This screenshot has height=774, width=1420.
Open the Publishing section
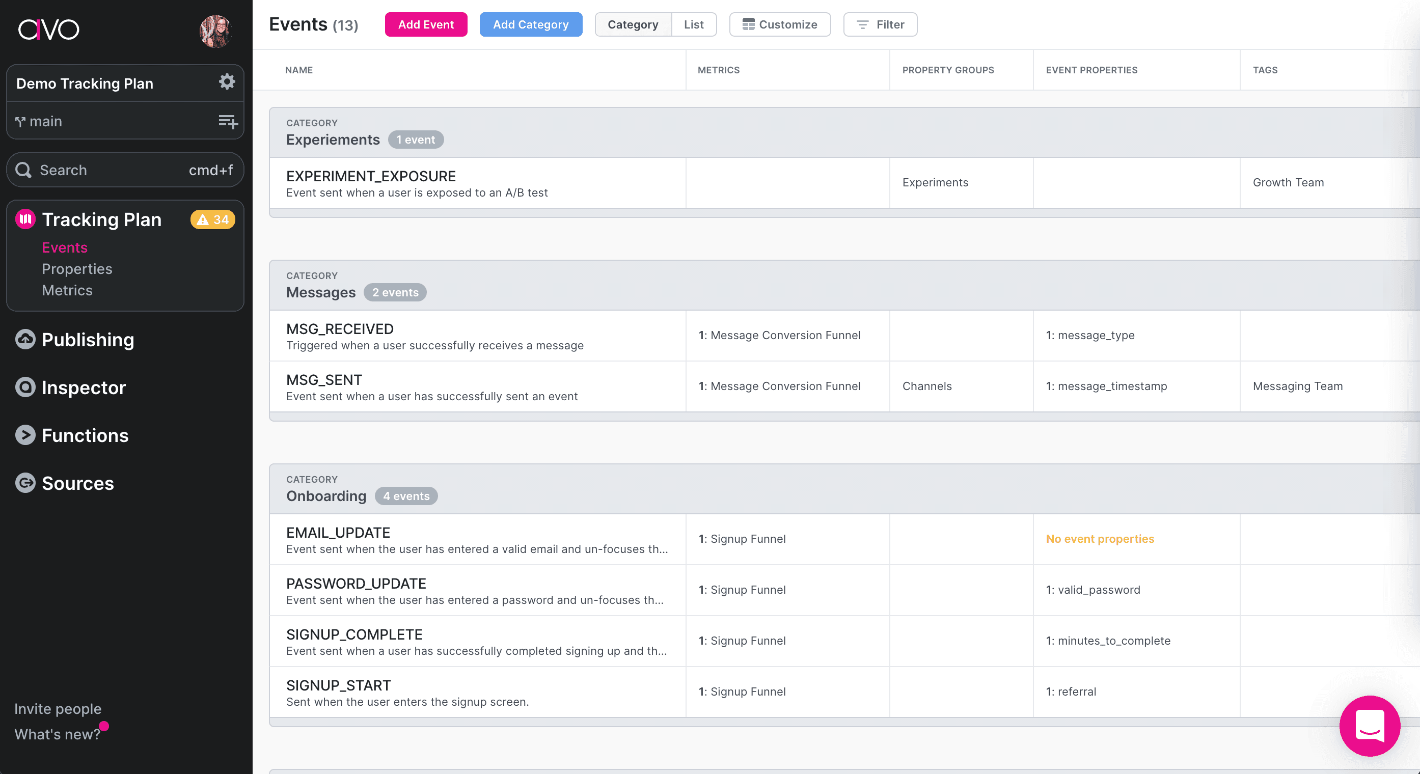point(89,339)
